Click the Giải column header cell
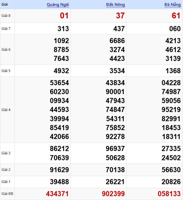Viewport: 183px width, 200px height. pos(5,5)
